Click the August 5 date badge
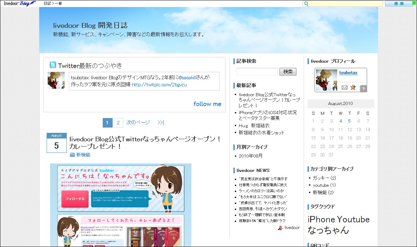 [56, 143]
